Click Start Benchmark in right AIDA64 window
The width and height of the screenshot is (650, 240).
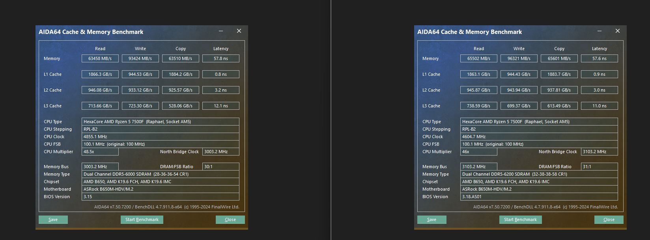pos(521,219)
